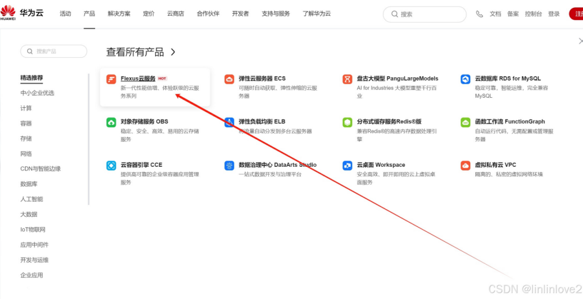This screenshot has height=299, width=583.
Task: Open the 支持与服务 menu
Action: (276, 14)
